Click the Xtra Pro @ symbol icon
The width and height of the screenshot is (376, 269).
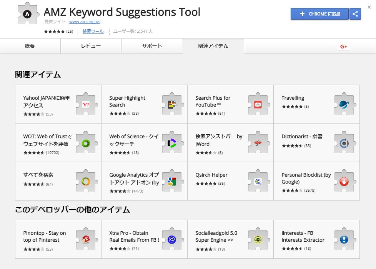[172, 239]
